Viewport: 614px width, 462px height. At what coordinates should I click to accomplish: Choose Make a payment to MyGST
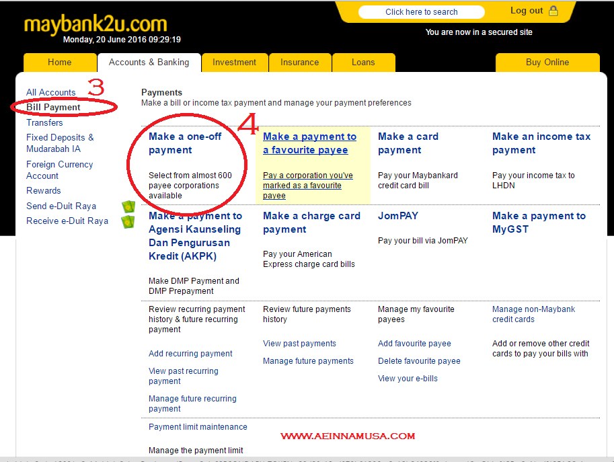(539, 223)
